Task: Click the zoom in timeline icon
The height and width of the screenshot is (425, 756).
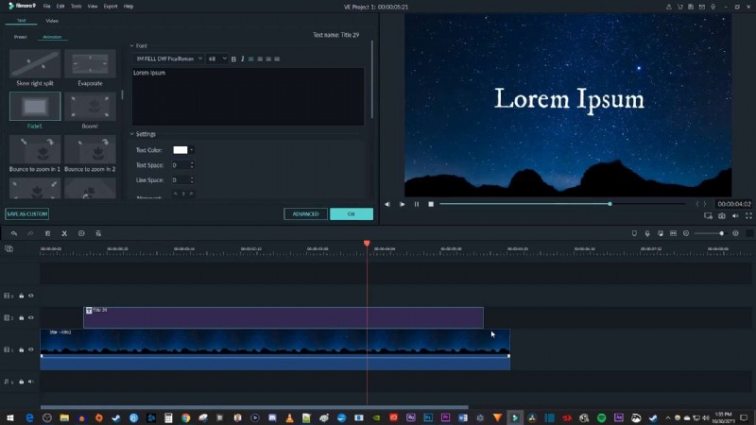Action: pos(736,233)
